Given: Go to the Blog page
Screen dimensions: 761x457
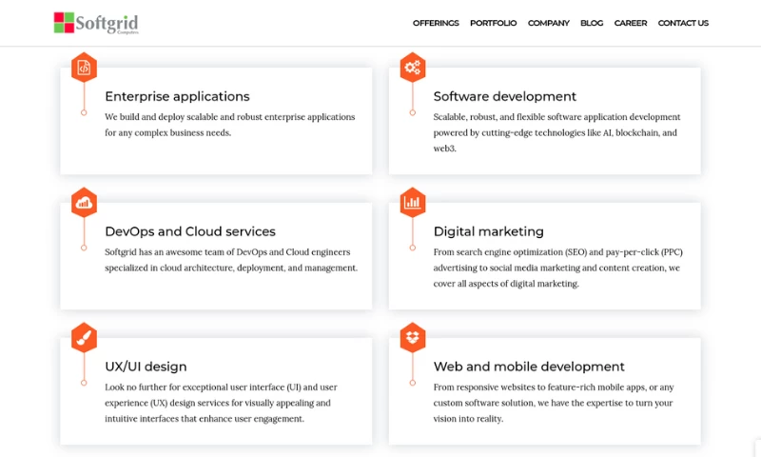Looking at the screenshot, I should pyautogui.click(x=592, y=23).
